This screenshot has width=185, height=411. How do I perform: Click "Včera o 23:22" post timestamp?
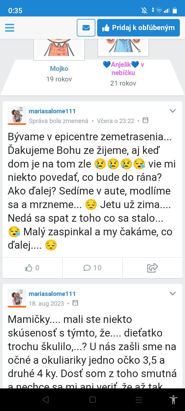pos(115,121)
